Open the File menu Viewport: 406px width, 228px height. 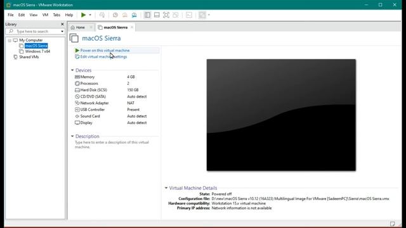point(11,15)
